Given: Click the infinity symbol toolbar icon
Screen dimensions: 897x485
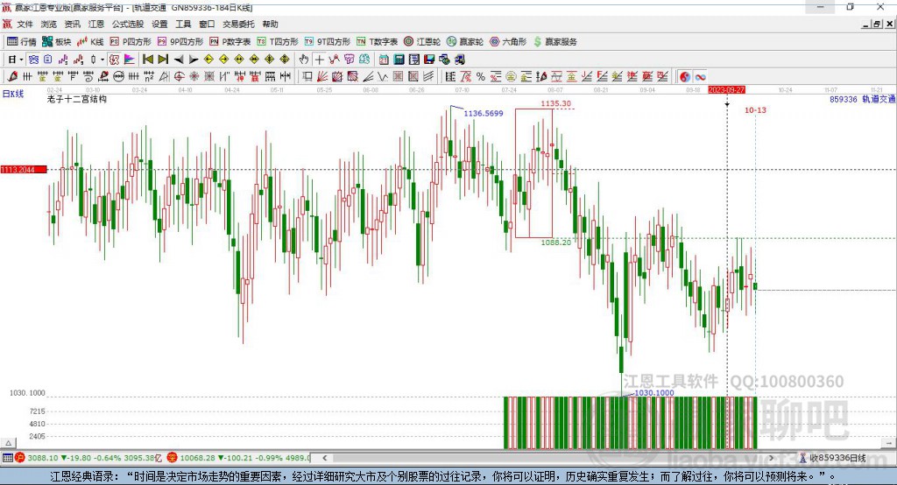Looking at the screenshot, I should (x=701, y=76).
